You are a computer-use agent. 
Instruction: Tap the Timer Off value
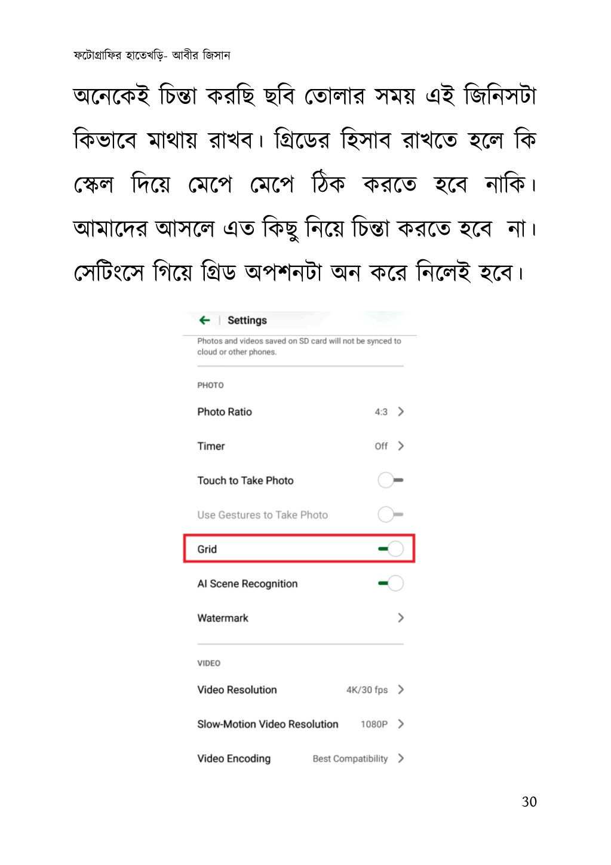pyautogui.click(x=381, y=446)
